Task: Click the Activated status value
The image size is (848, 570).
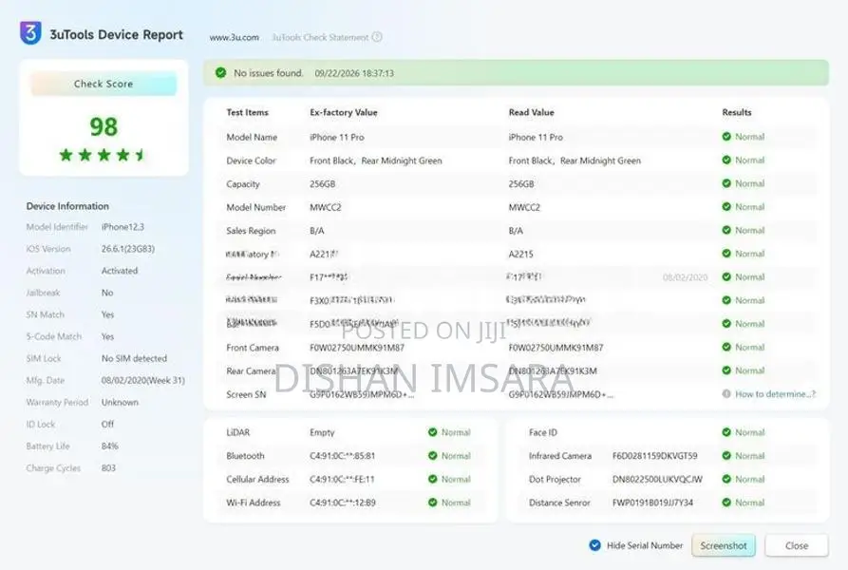Action: (x=120, y=271)
